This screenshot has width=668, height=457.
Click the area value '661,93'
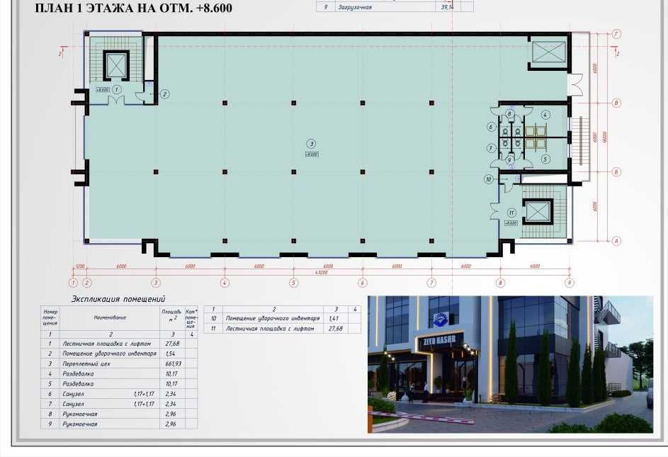174,363
